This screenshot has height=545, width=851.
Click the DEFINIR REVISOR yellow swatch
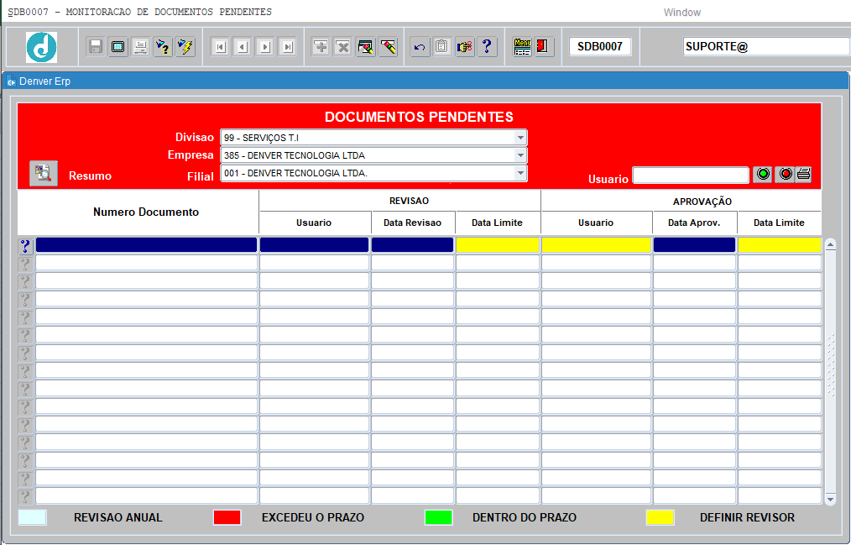click(660, 517)
